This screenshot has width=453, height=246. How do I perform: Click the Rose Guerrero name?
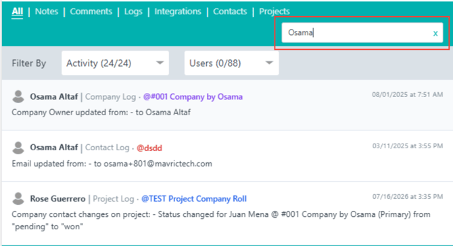click(57, 199)
